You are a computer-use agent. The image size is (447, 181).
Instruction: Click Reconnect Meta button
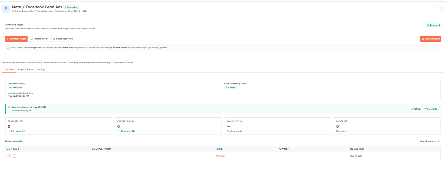63,39
